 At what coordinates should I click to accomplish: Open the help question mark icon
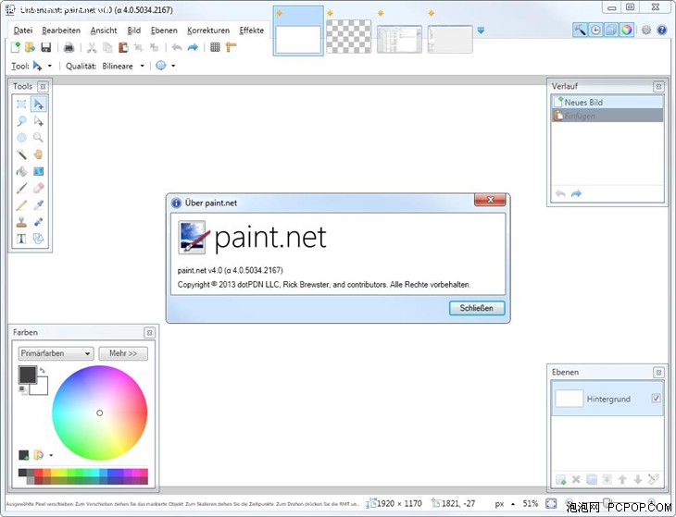[x=662, y=30]
